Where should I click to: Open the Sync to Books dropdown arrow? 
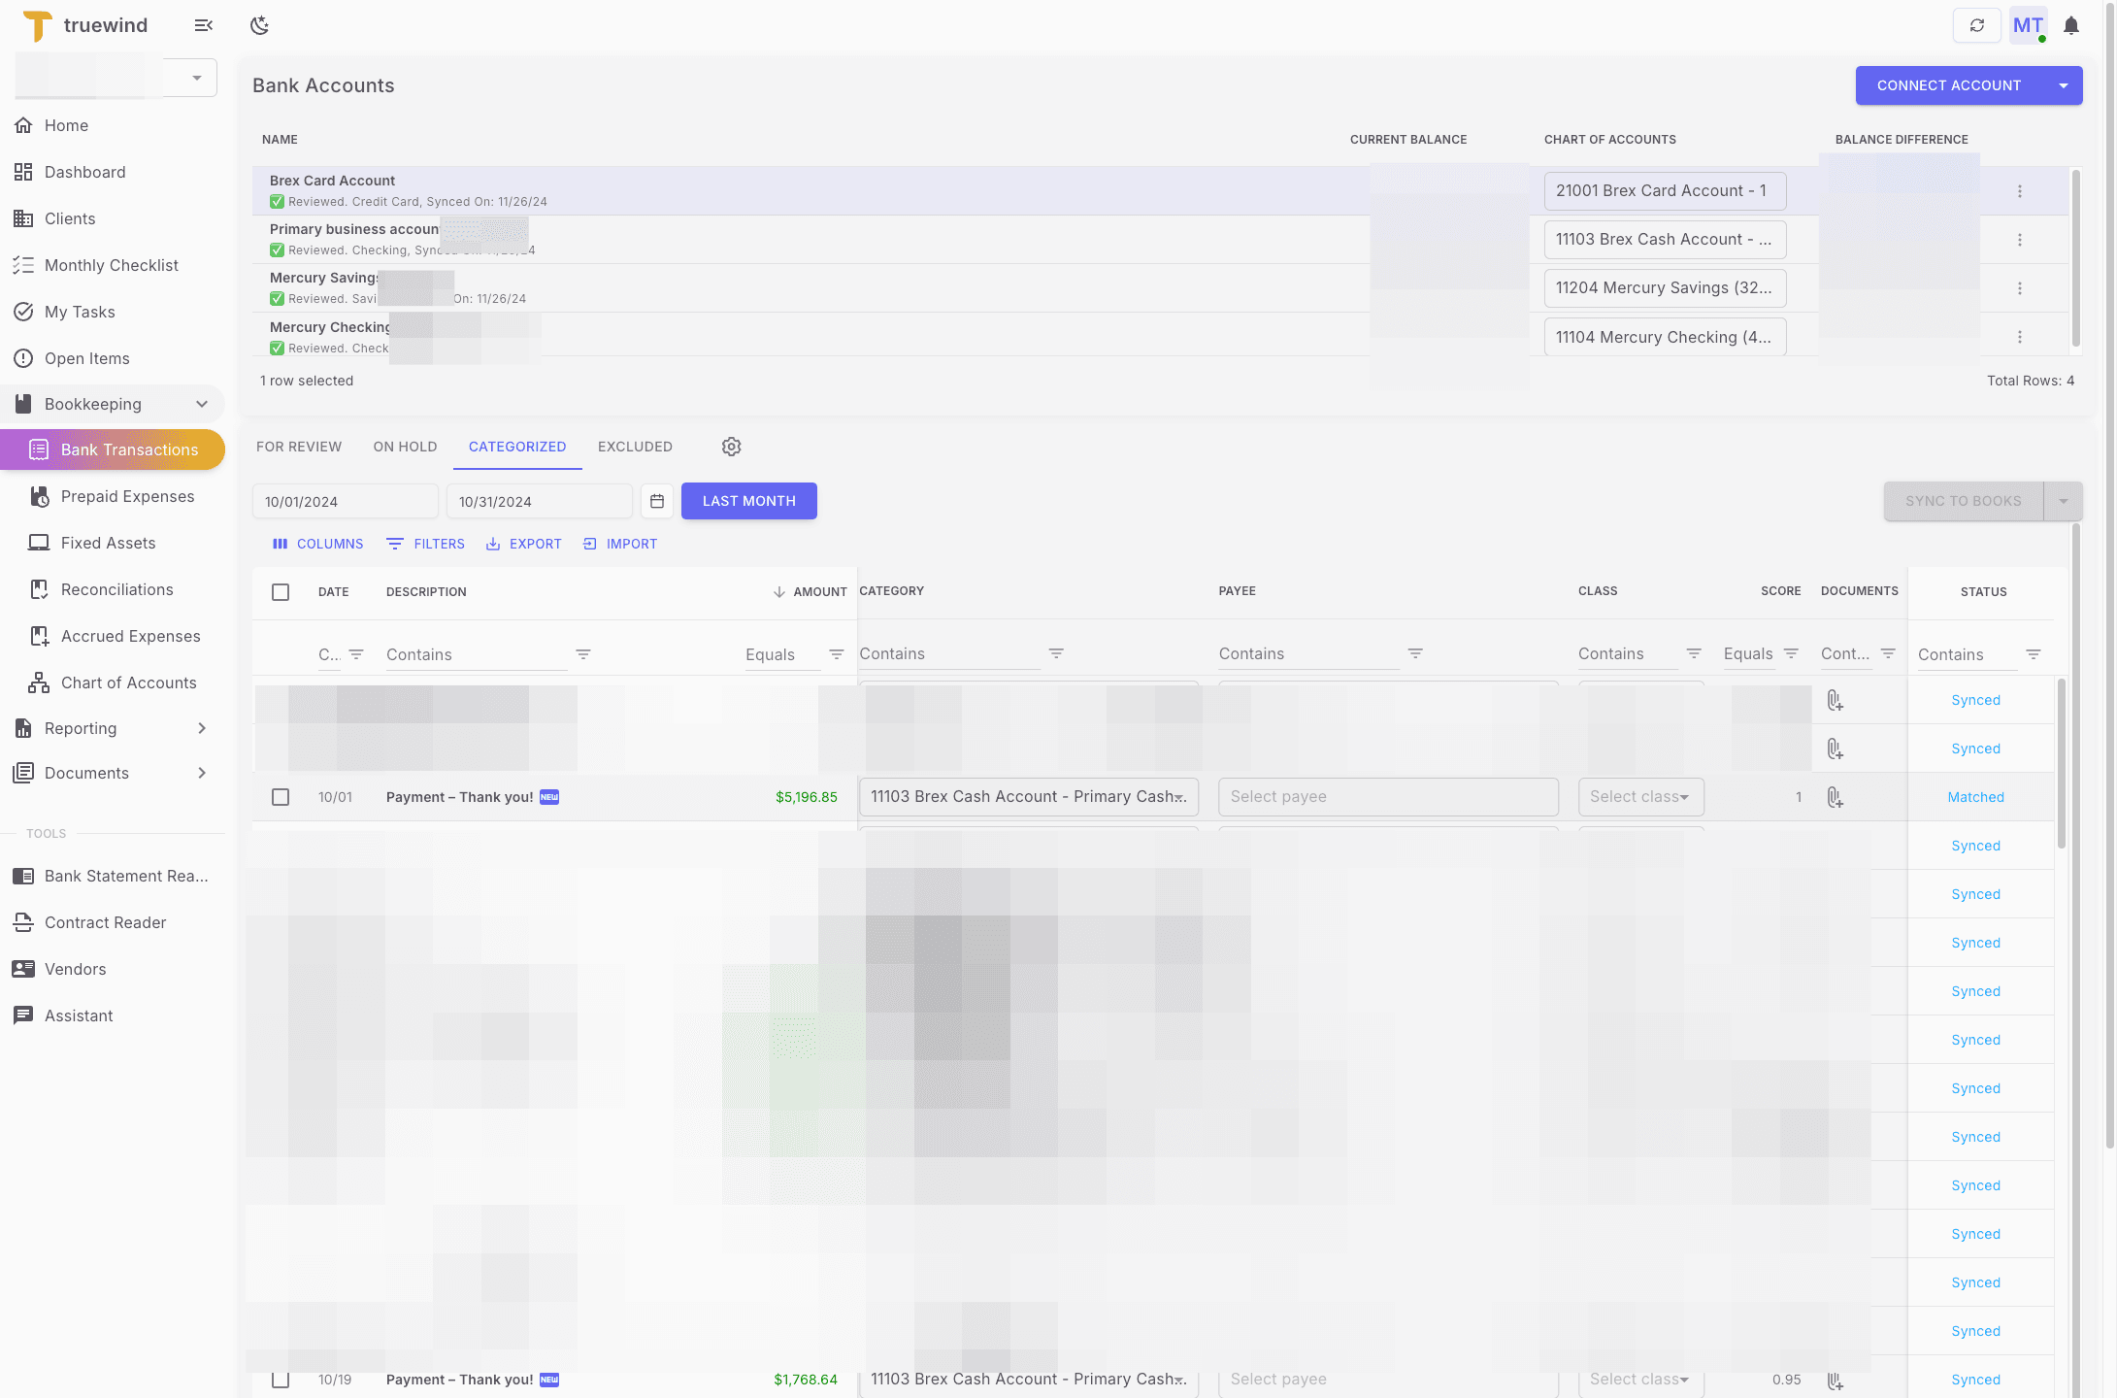click(x=2065, y=501)
